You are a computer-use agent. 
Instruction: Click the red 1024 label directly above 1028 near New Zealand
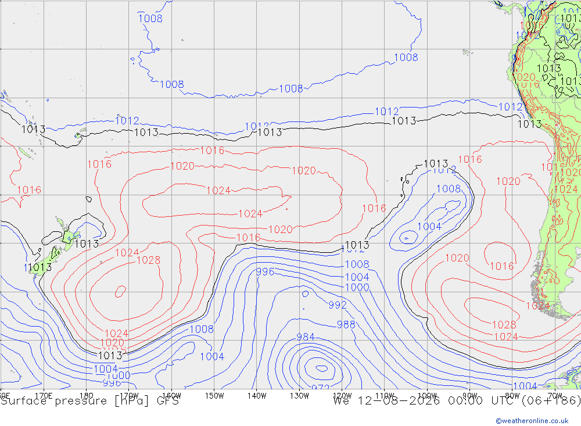(x=127, y=252)
